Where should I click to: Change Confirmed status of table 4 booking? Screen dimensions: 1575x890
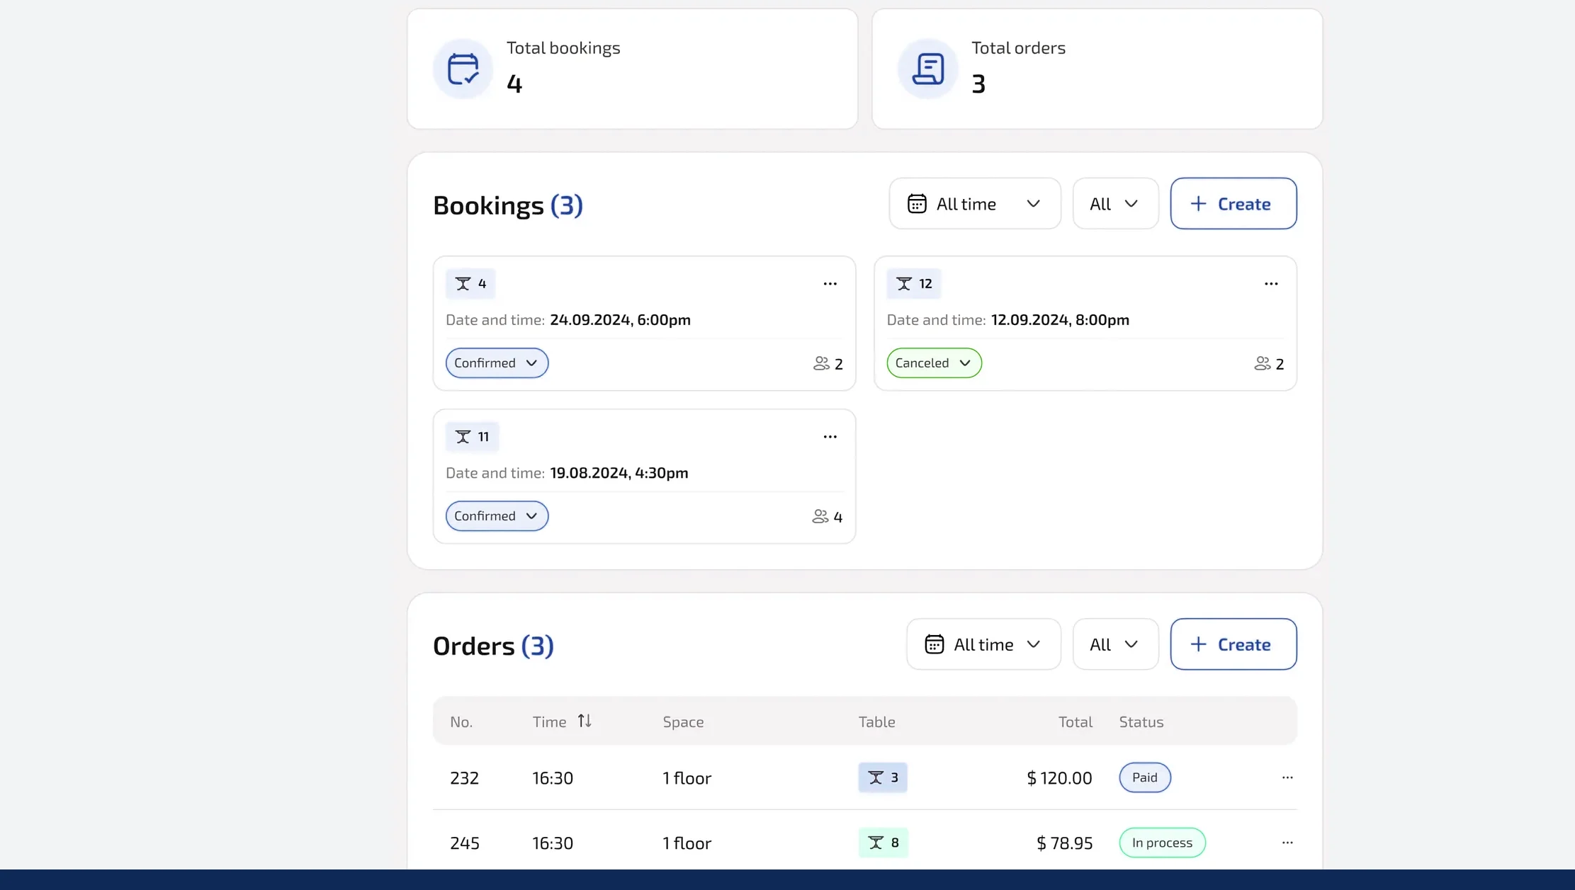point(497,363)
